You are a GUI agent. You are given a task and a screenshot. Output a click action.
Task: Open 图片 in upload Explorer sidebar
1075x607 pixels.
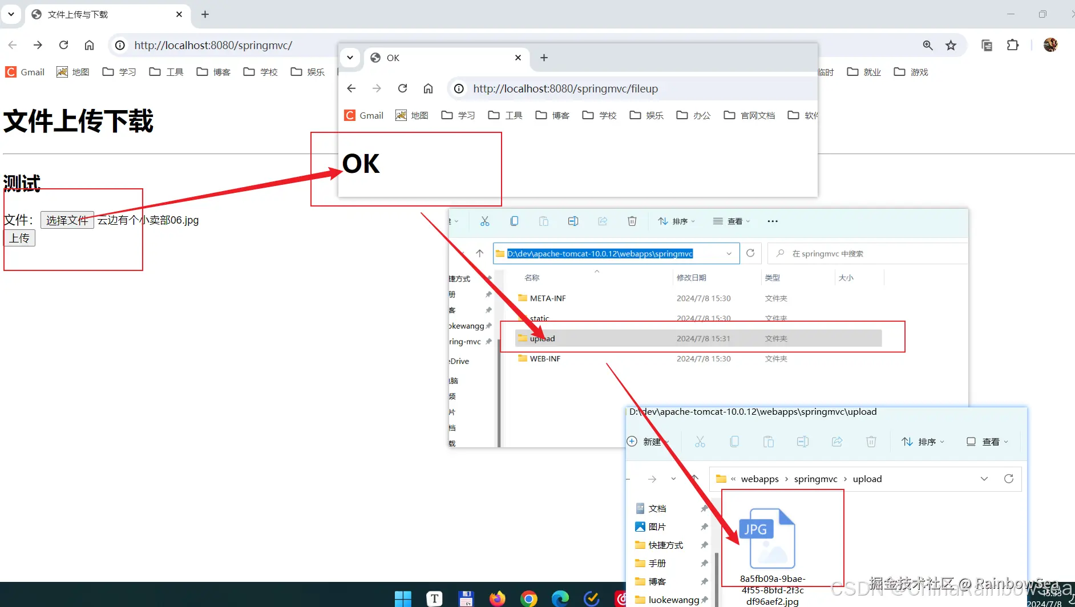tap(657, 527)
